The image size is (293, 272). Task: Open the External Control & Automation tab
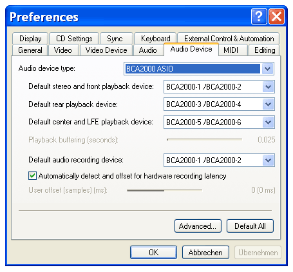point(229,39)
